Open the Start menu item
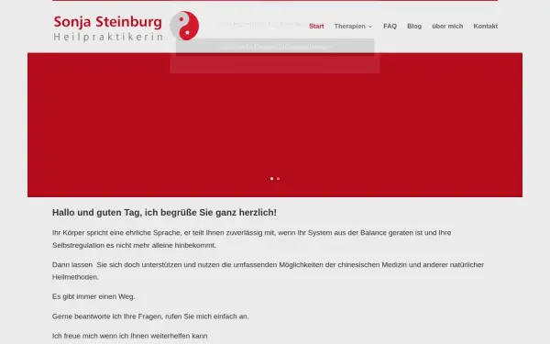 (316, 26)
